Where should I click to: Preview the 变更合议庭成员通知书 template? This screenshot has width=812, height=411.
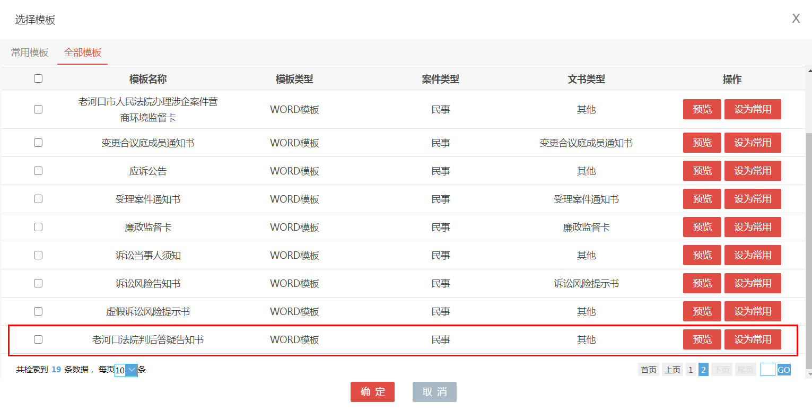coord(702,143)
